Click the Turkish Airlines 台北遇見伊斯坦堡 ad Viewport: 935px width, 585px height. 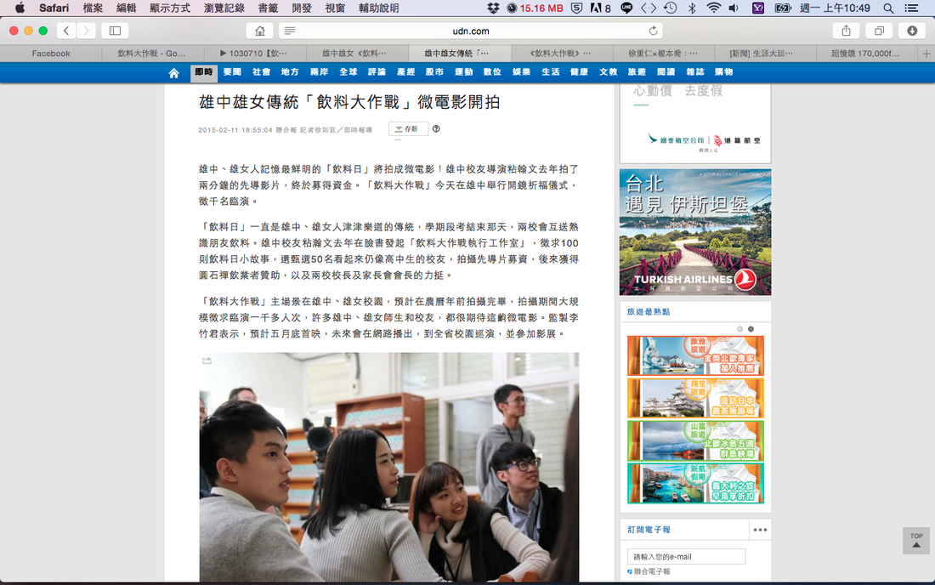click(695, 233)
